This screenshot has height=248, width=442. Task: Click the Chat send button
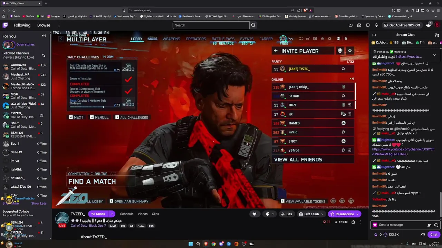434,235
